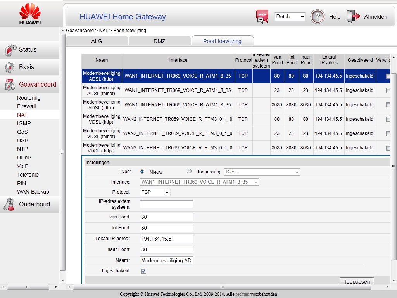Screen dimensions: 397x298
Task: Open VoIP settings
Action: [23, 166]
